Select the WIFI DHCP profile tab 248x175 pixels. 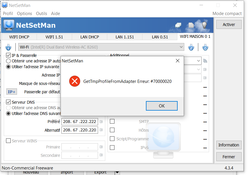coord(19,37)
